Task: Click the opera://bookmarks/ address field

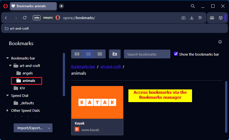Action: point(79,18)
